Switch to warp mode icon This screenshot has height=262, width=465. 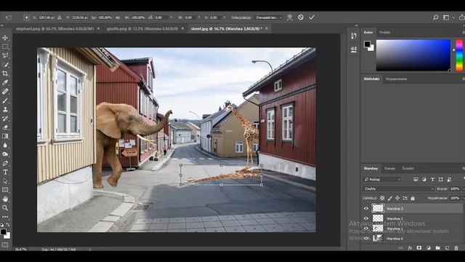pos(290,17)
